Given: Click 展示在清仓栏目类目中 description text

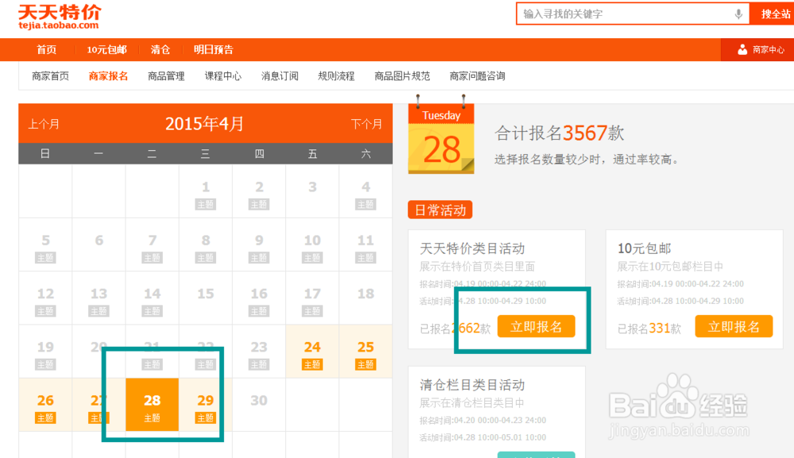Looking at the screenshot, I should (x=472, y=403).
